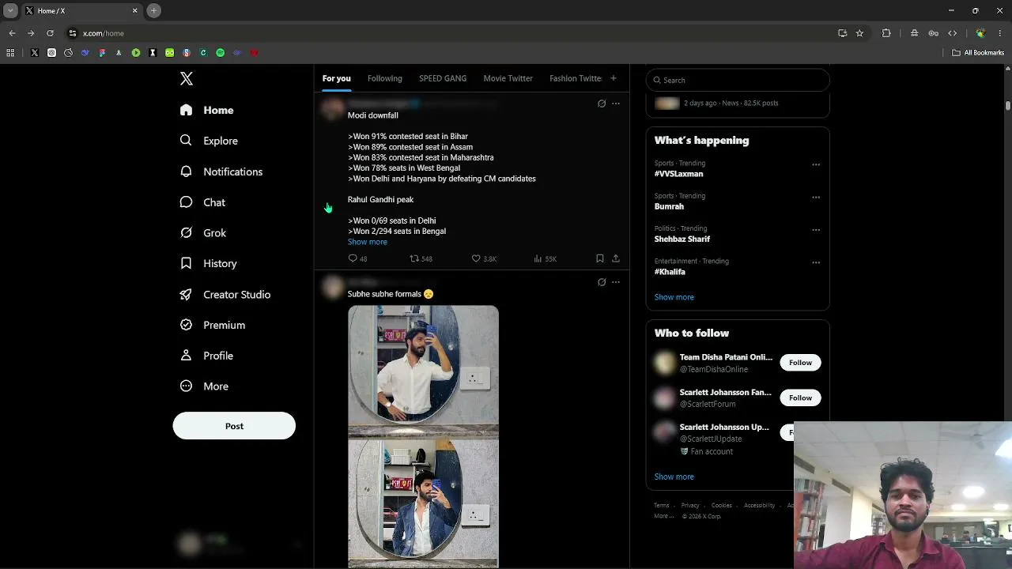Close the Home / X tab
The image size is (1012, 569).
[x=134, y=10]
